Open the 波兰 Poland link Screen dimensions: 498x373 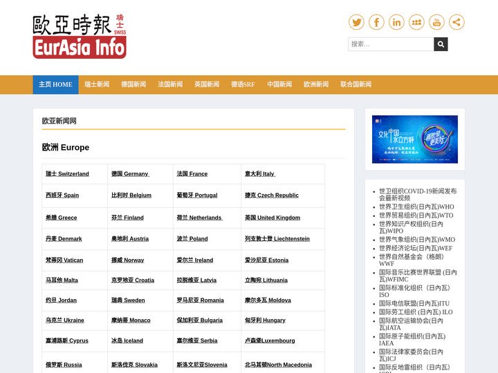tap(192, 239)
